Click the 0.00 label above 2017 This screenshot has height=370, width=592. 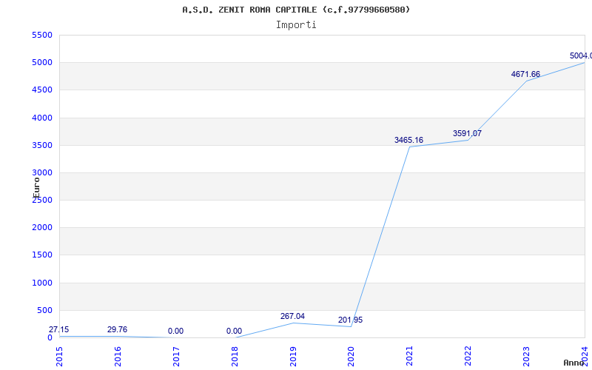pos(175,331)
